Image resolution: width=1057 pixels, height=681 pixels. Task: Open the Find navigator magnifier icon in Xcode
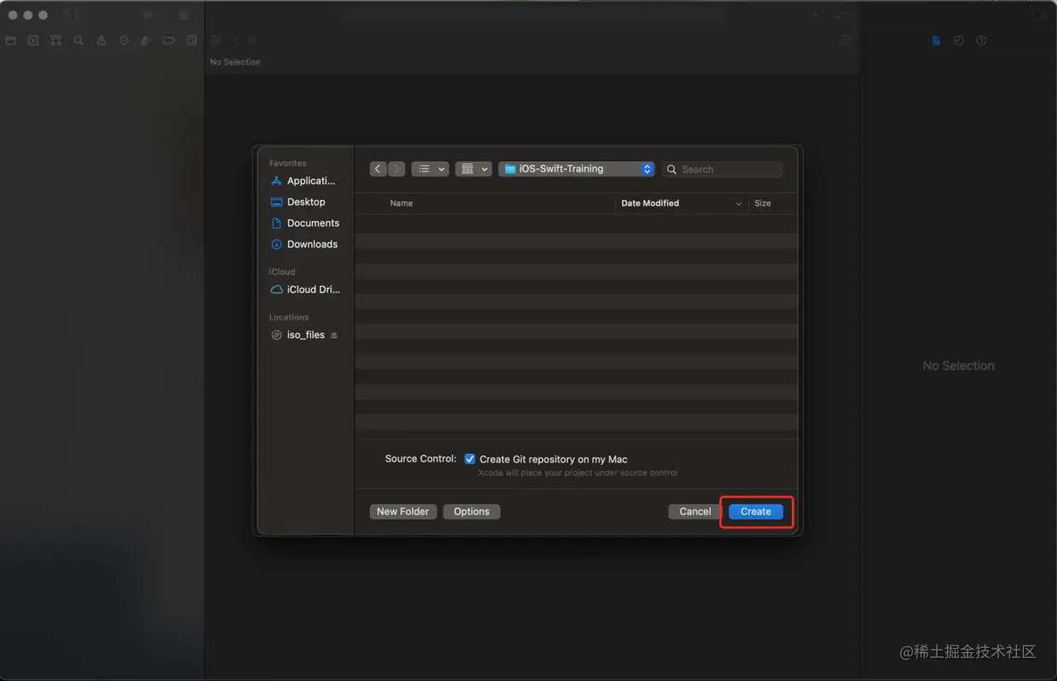(x=78, y=40)
